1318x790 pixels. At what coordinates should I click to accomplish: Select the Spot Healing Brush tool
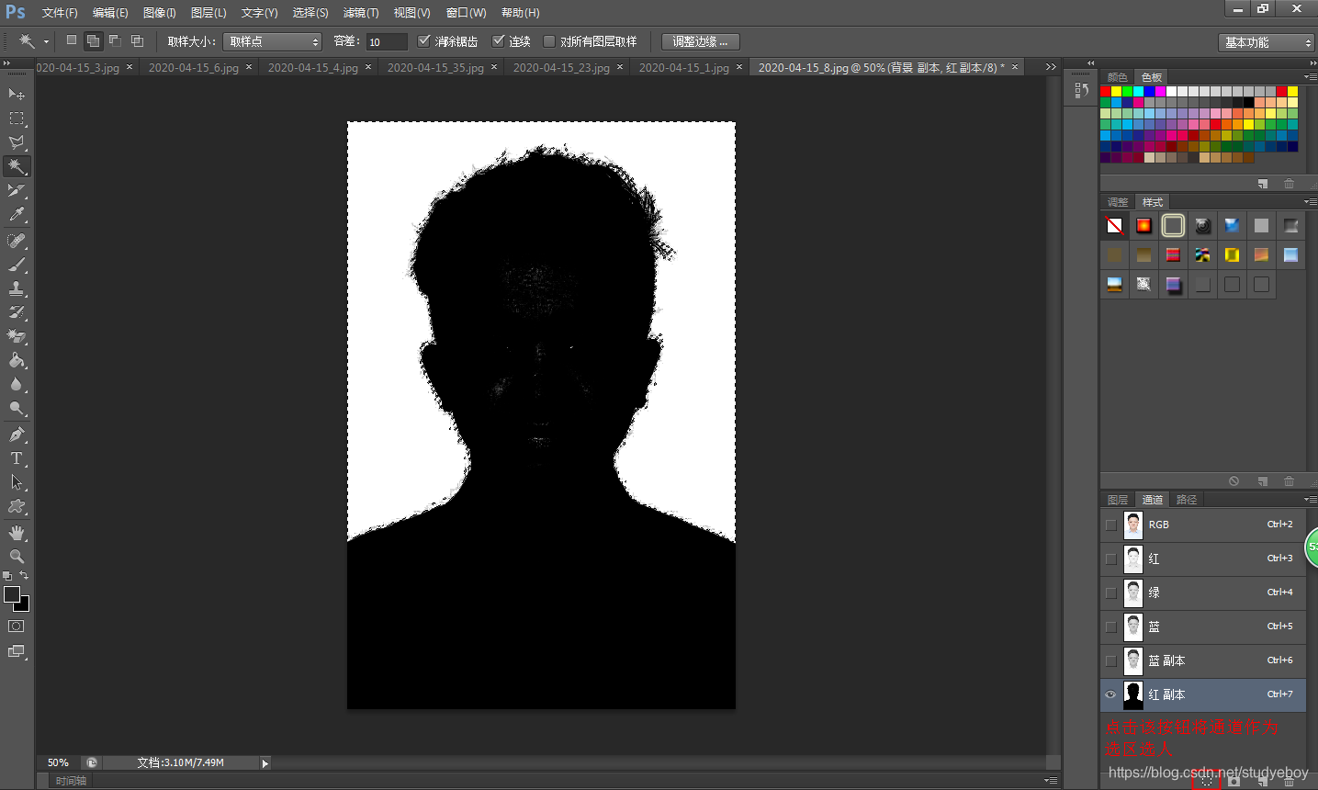[17, 241]
